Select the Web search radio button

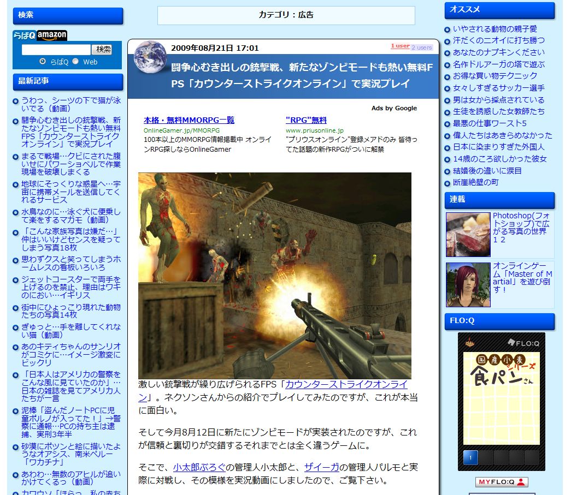point(75,62)
